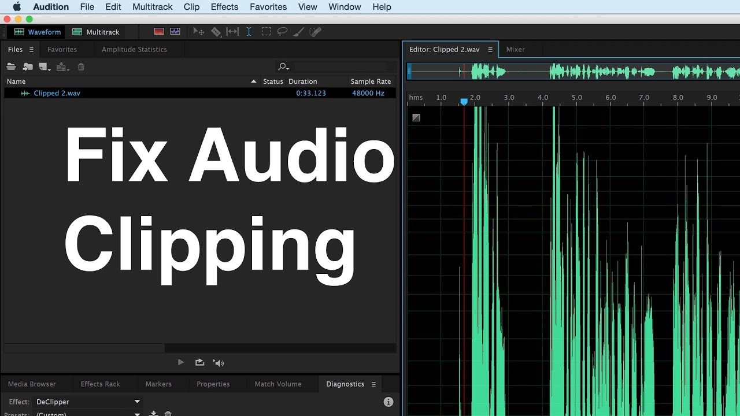Click the Files panel search field
The image size is (740, 416).
(x=341, y=67)
